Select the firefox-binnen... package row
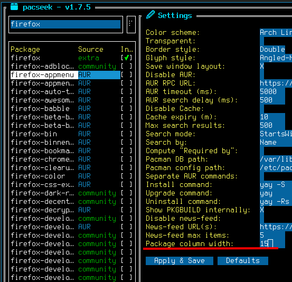Viewport: 292px width, 282px height. (x=72, y=143)
